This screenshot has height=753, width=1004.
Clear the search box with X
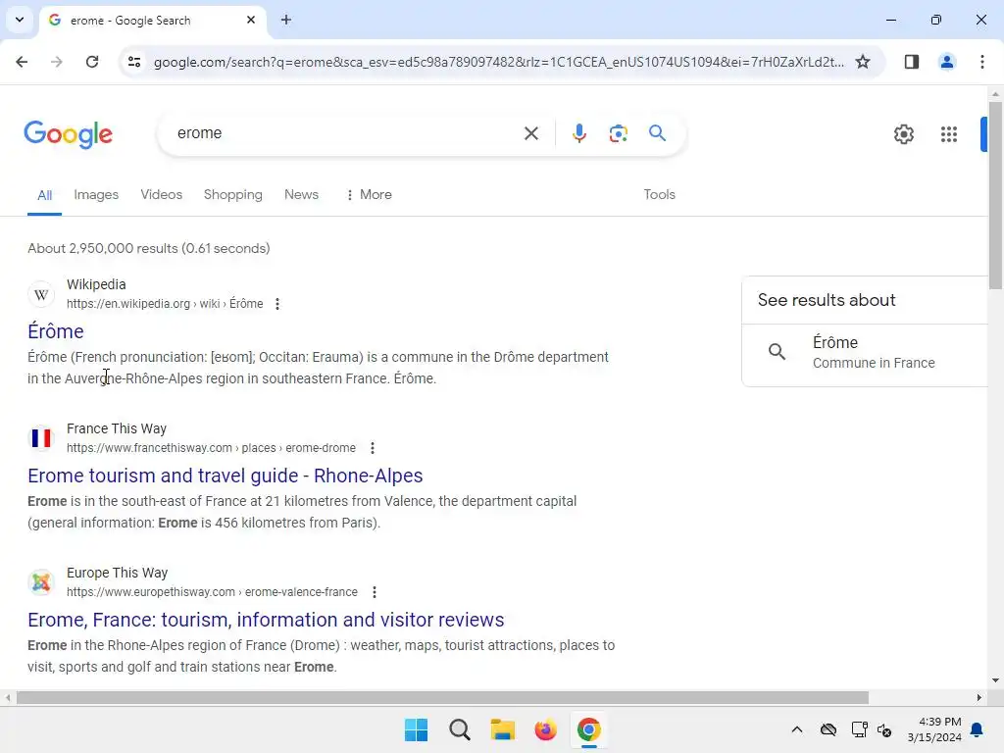click(x=530, y=133)
